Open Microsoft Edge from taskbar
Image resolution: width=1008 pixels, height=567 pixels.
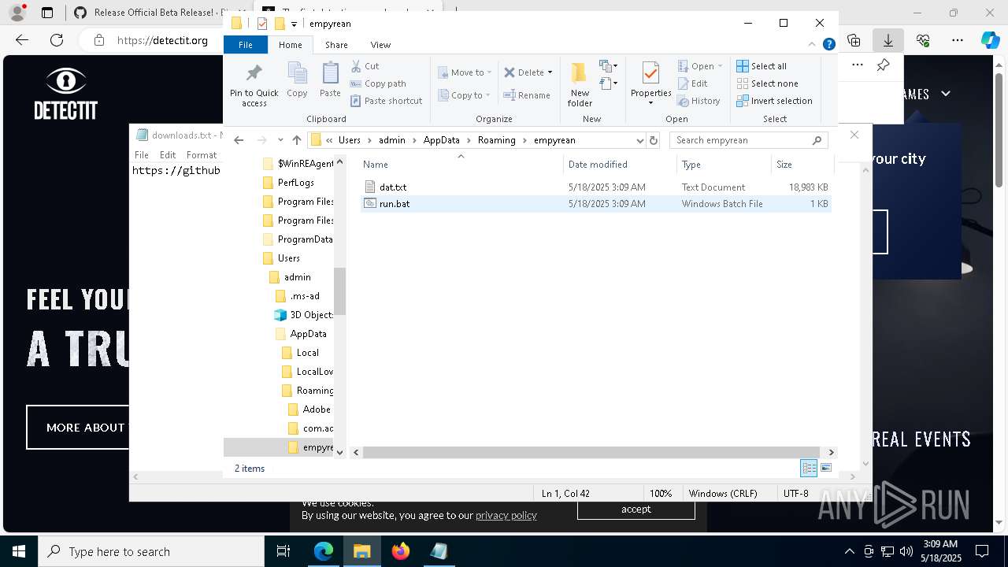[324, 551]
